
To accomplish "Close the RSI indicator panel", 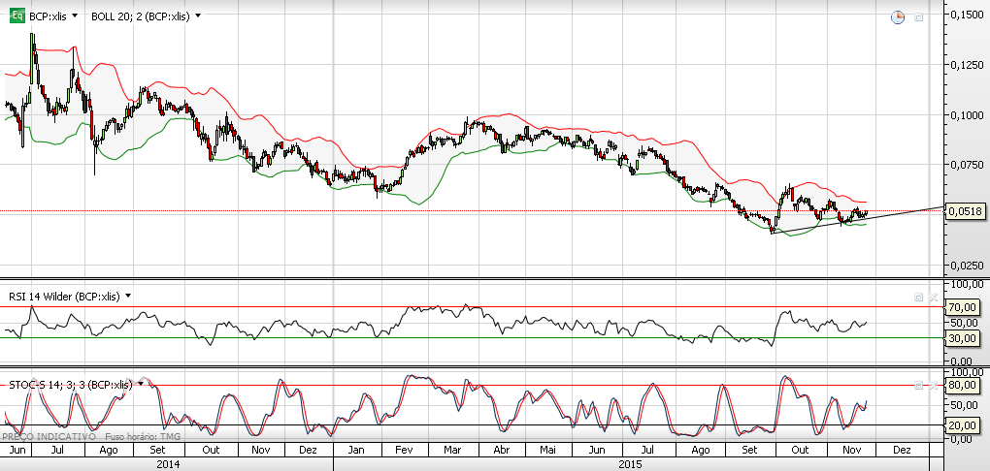I will tap(934, 296).
